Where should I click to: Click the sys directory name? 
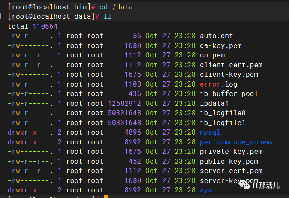pyautogui.click(x=206, y=190)
